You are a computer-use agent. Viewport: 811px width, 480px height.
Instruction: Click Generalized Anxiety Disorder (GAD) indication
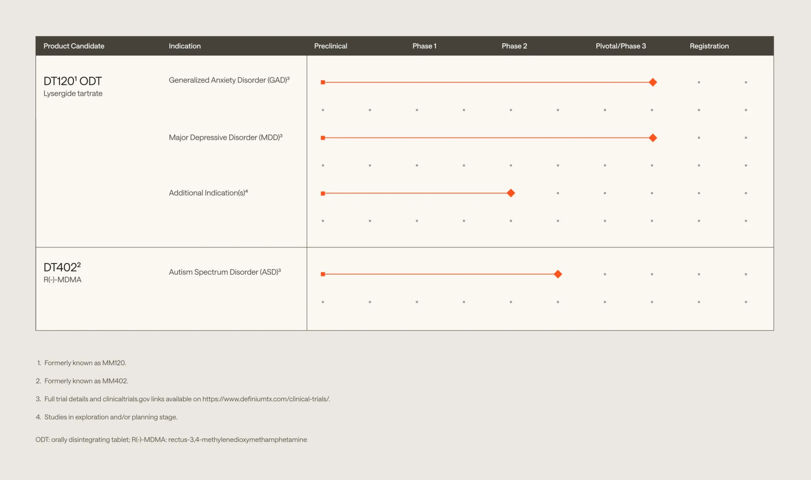tap(229, 80)
